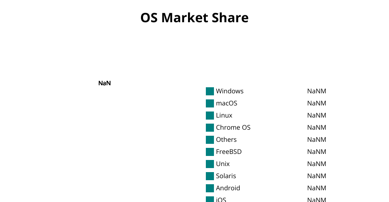Screen dimensions: 389x202
Task: Click the Android legend label
Action: pyautogui.click(x=228, y=188)
